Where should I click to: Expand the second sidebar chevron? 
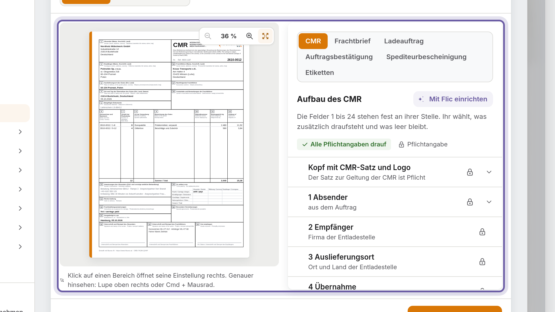point(20,151)
